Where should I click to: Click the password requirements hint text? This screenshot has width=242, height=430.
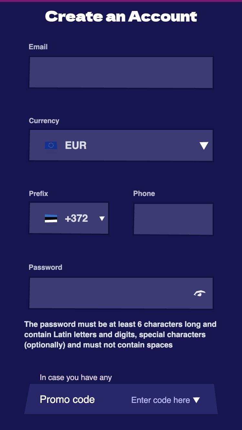(120, 335)
